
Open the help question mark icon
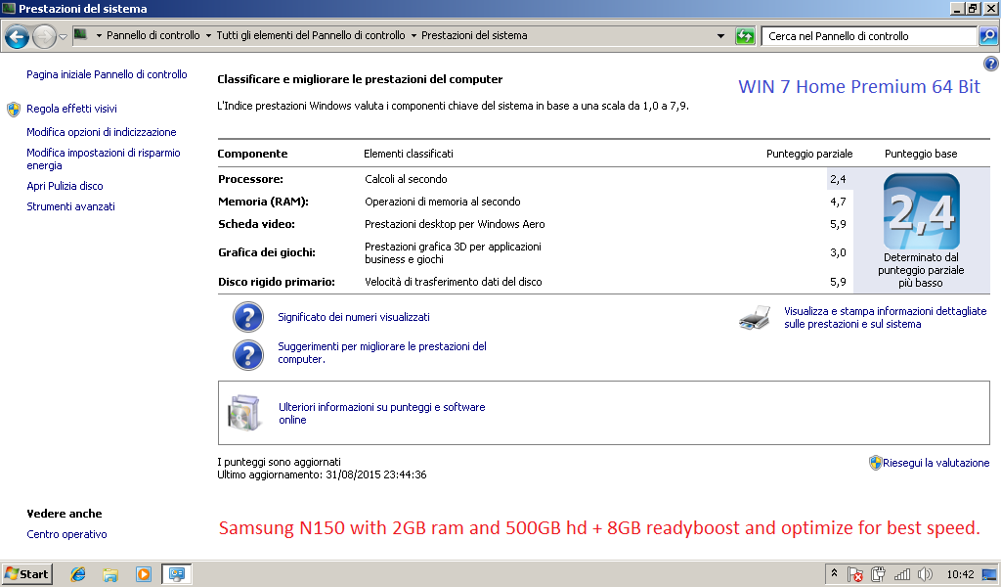tap(991, 64)
